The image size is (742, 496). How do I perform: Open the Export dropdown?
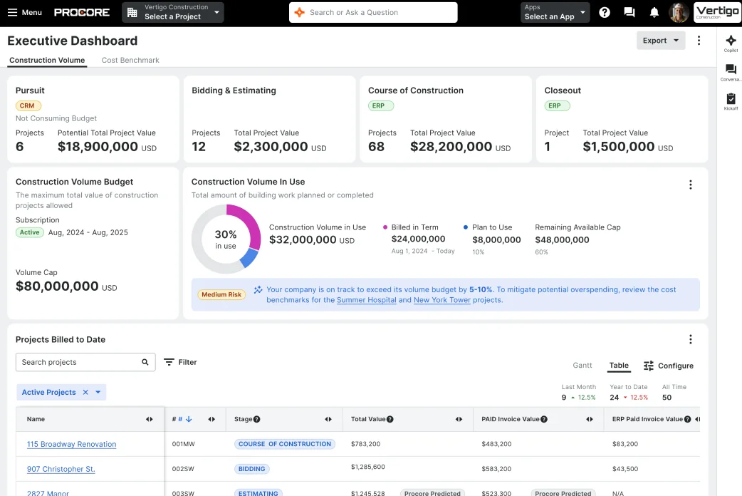tap(661, 41)
